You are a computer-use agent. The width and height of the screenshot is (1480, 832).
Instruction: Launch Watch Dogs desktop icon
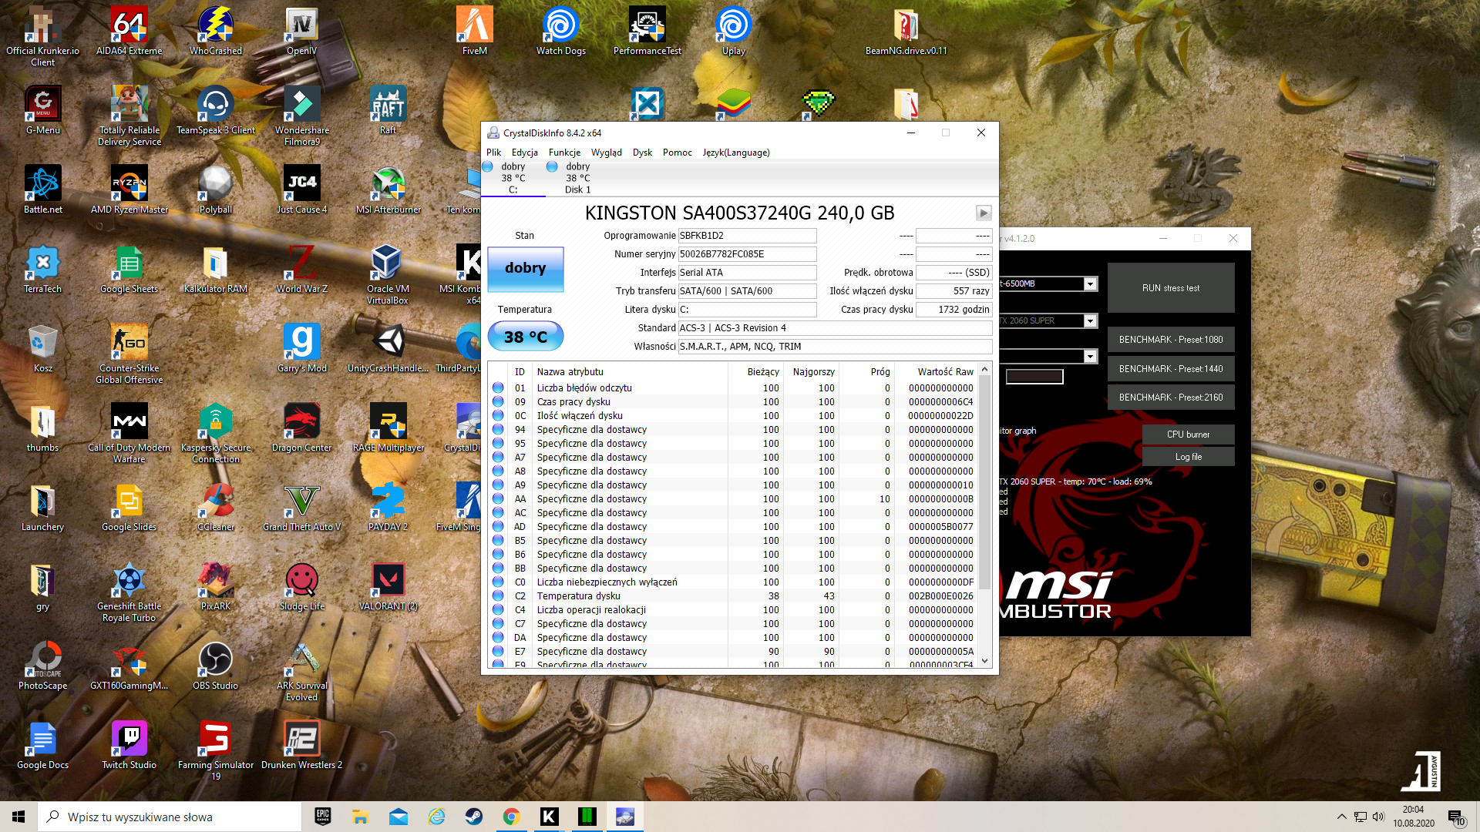tap(560, 31)
